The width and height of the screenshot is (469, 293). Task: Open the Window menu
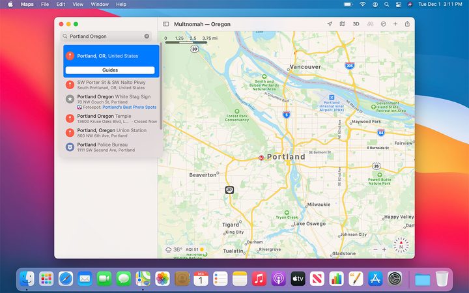coord(100,4)
